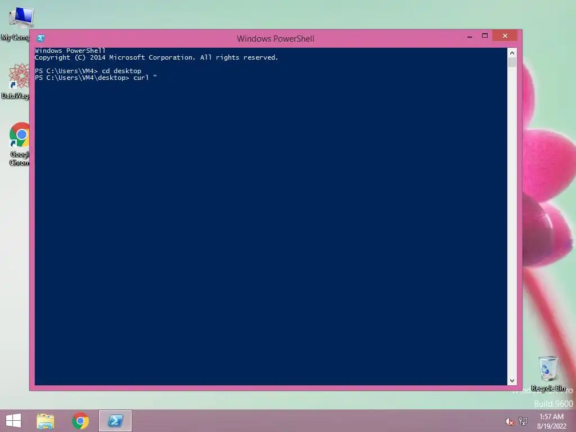The width and height of the screenshot is (576, 432).
Task: Launch Chrome from the taskbar
Action: (80, 421)
